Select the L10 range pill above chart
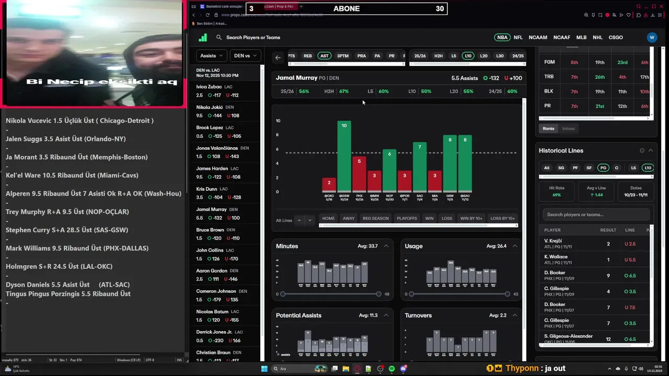This screenshot has height=376, width=669. pyautogui.click(x=468, y=56)
